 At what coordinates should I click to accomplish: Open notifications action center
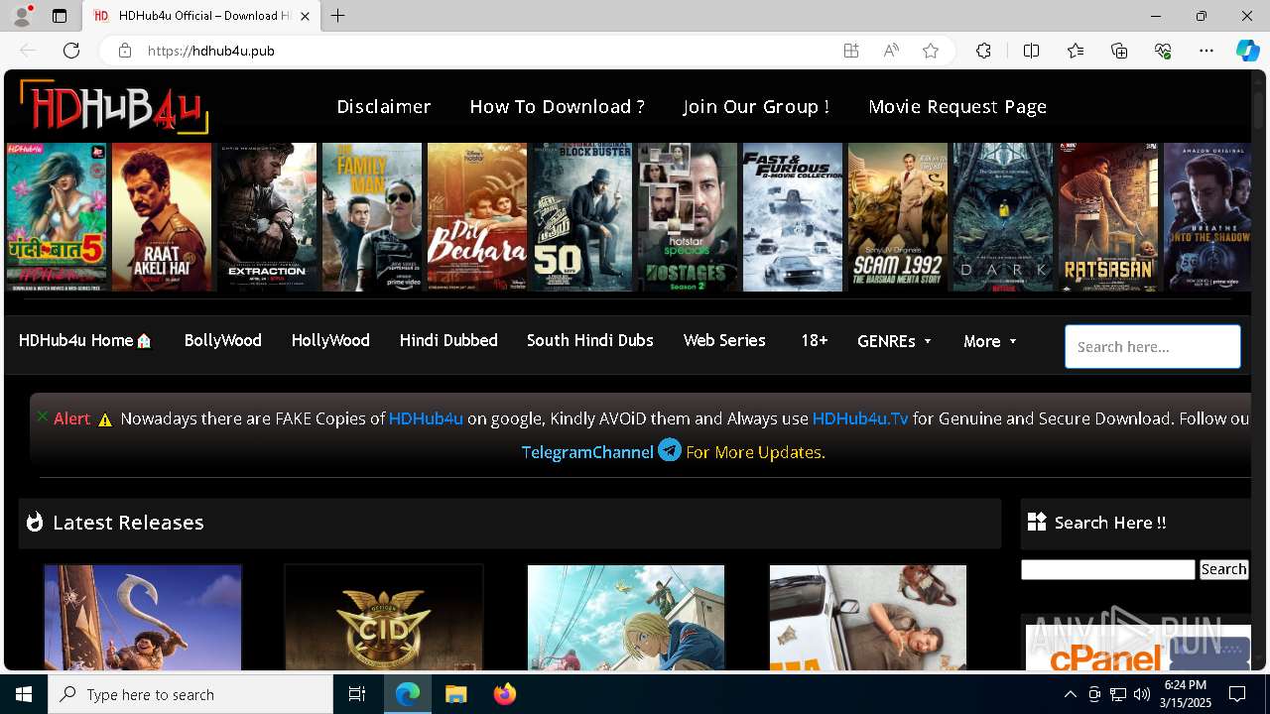(x=1237, y=694)
